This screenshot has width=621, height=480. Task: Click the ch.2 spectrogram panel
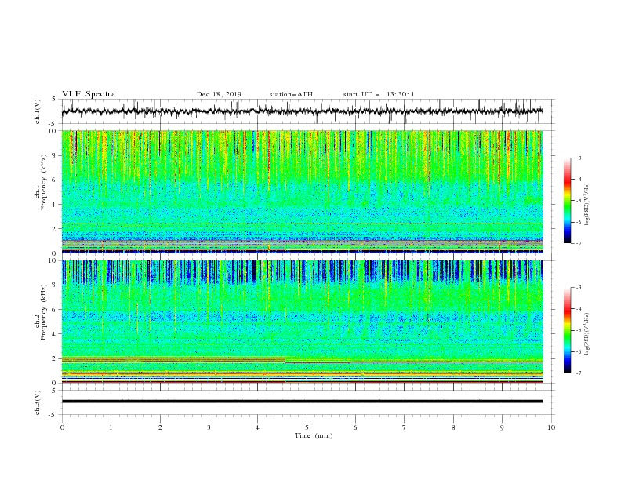(x=302, y=322)
